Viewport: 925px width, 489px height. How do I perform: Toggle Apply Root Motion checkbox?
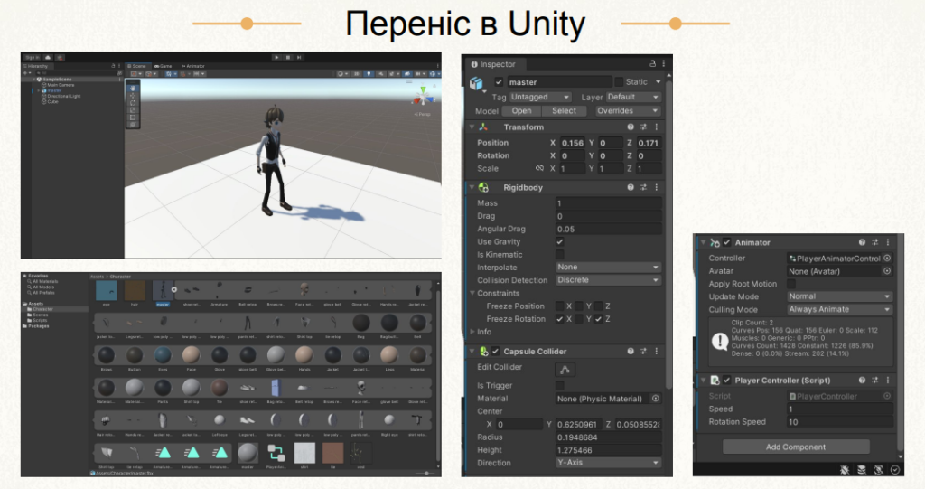pos(791,284)
